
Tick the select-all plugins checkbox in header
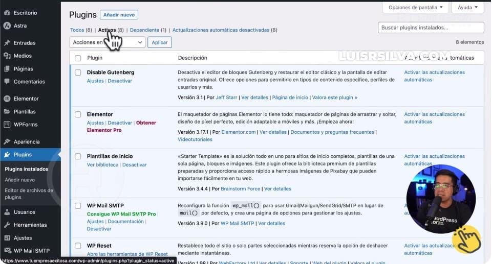(78, 58)
